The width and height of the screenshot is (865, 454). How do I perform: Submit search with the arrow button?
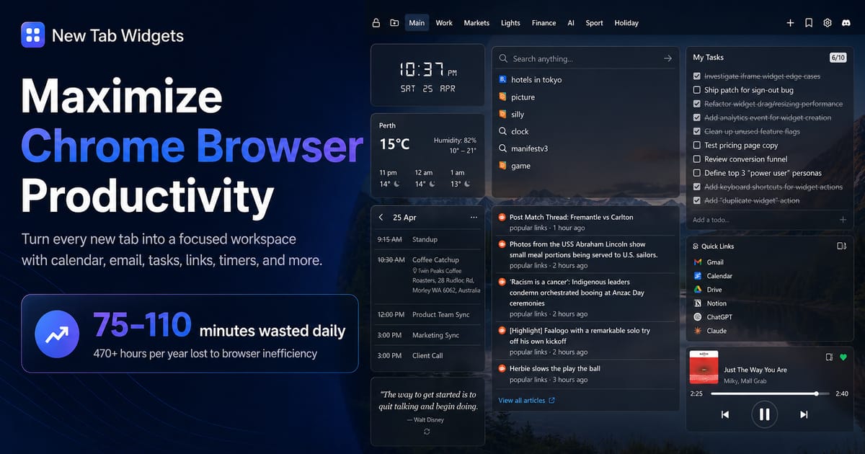667,58
